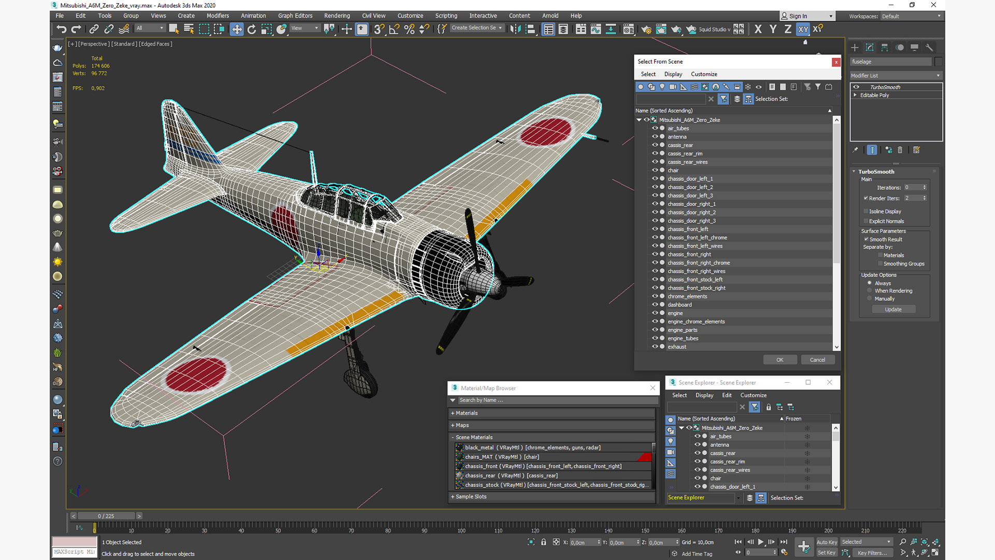995x560 pixels.
Task: Restrict axis to Z in toolbar
Action: pos(788,29)
